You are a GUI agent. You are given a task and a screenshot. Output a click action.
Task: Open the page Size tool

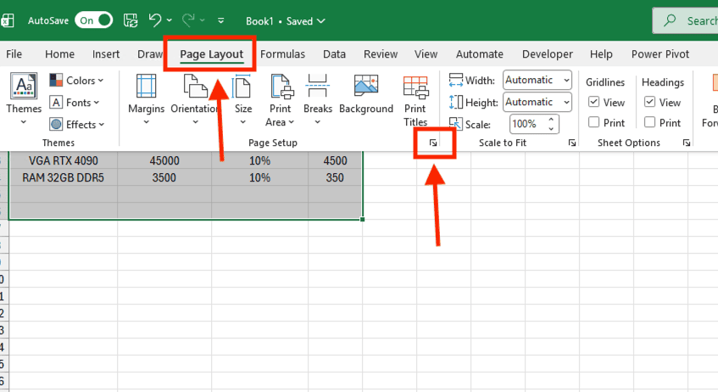click(x=243, y=100)
